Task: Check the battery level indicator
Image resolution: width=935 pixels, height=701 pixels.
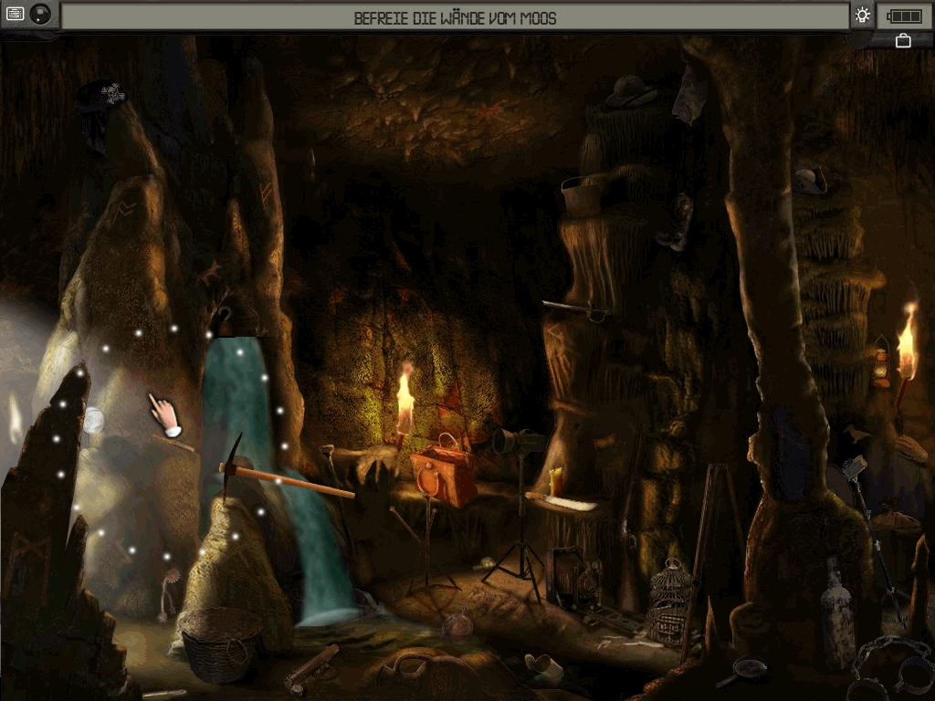Action: [x=904, y=16]
